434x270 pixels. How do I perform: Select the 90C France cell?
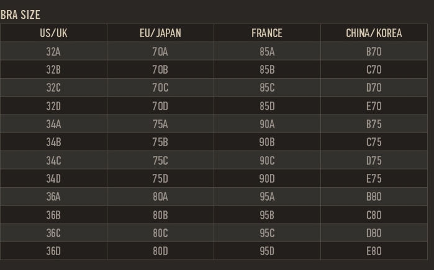coord(267,160)
